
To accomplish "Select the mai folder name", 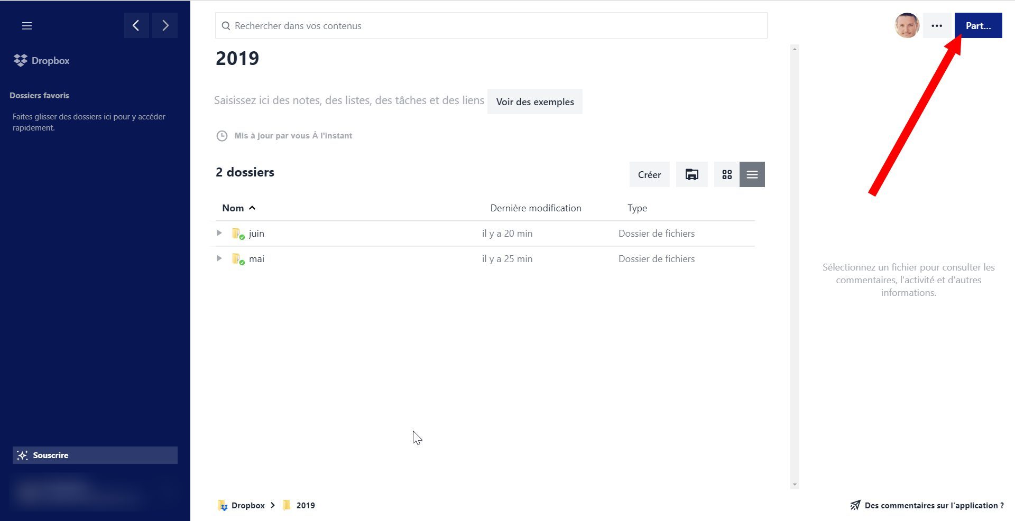I will tap(256, 259).
